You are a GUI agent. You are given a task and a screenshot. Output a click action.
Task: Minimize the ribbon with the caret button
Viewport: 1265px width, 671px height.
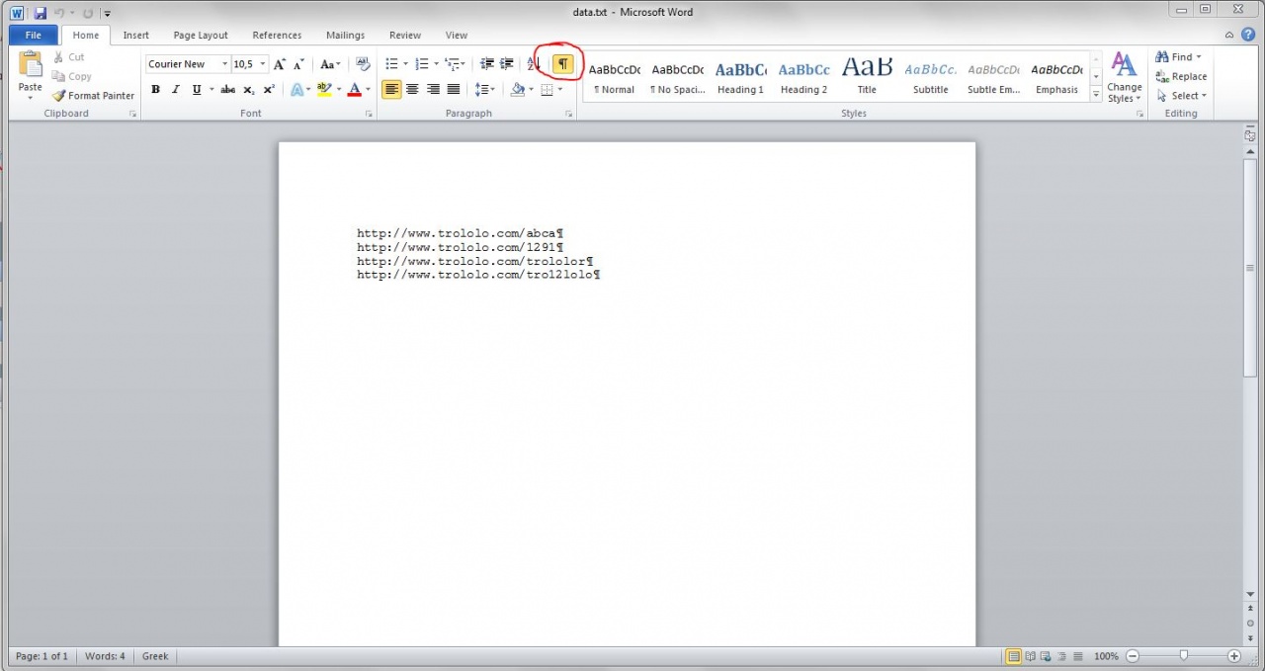pyautogui.click(x=1230, y=35)
